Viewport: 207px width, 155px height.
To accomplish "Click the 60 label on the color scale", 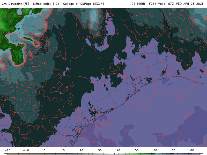I will tap(155, 150).
